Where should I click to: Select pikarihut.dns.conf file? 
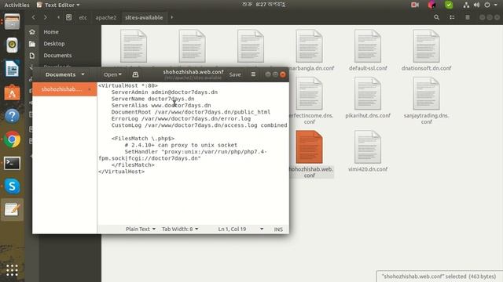(x=368, y=98)
